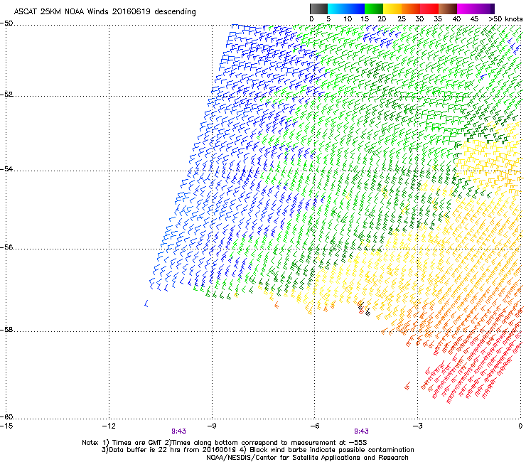
Task: Click the legend number '25'
Action: (401, 19)
